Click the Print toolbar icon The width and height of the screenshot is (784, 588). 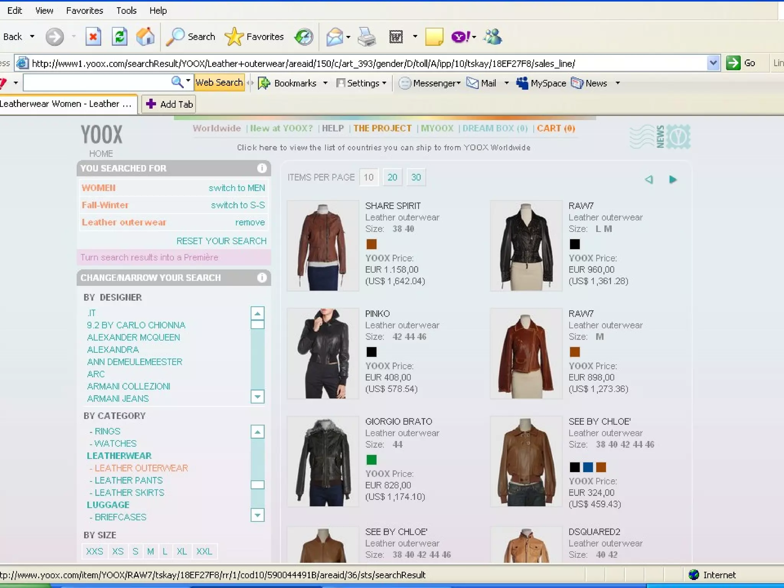(x=366, y=37)
